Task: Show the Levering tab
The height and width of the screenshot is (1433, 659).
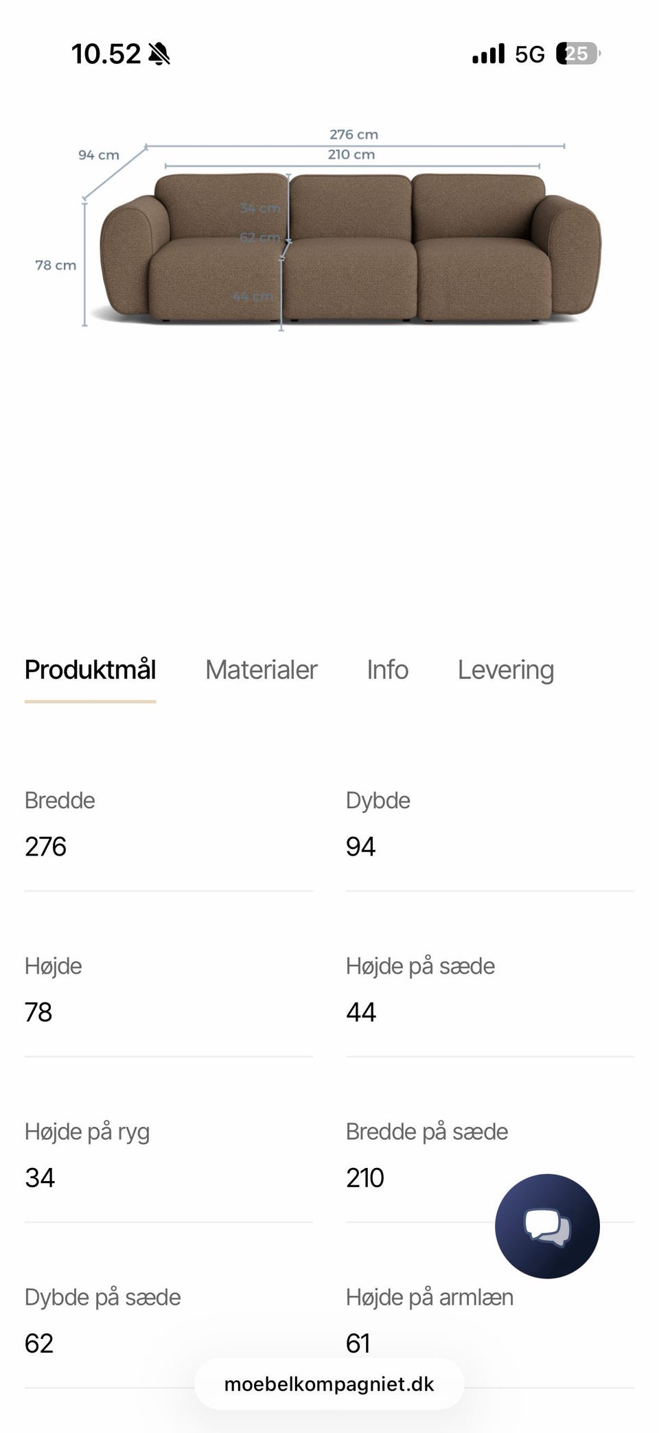Action: [505, 670]
